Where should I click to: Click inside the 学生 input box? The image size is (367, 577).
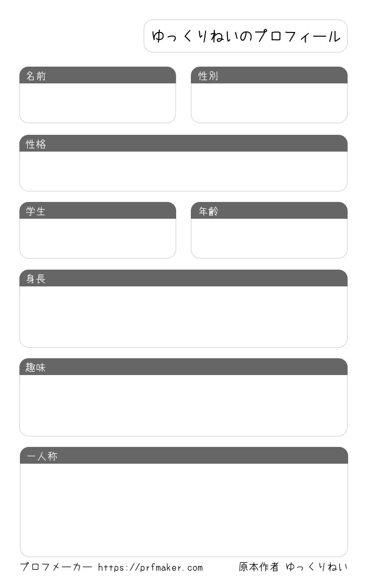coord(98,239)
